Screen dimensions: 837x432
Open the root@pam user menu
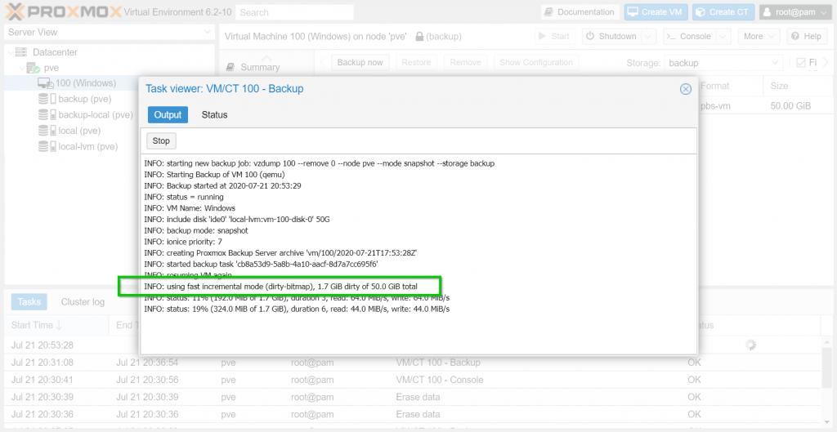point(794,11)
